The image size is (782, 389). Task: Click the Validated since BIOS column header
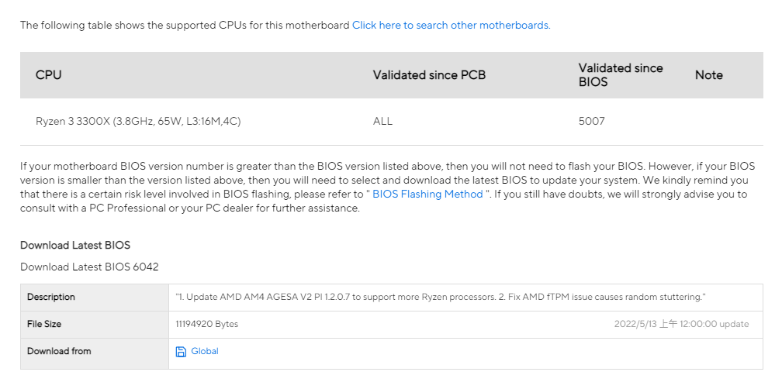(x=621, y=74)
